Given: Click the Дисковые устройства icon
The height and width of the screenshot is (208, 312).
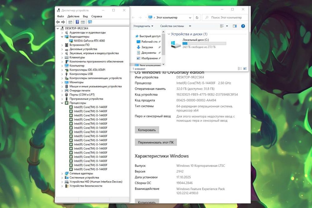Looking at the screenshot, I should pos(66,49).
